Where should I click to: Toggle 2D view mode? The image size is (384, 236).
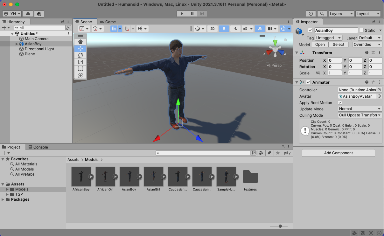pyautogui.click(x=213, y=29)
